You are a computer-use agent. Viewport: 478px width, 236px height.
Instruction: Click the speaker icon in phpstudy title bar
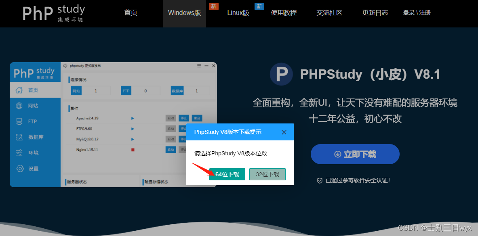65,65
